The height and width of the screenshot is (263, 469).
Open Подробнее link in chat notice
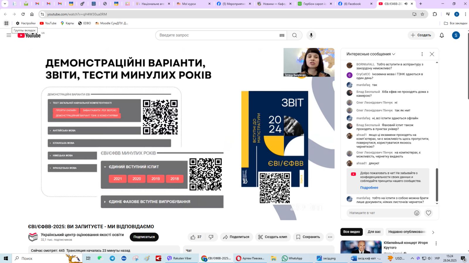click(369, 188)
